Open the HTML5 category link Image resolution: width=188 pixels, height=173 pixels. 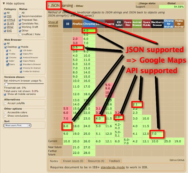click(x=11, y=20)
